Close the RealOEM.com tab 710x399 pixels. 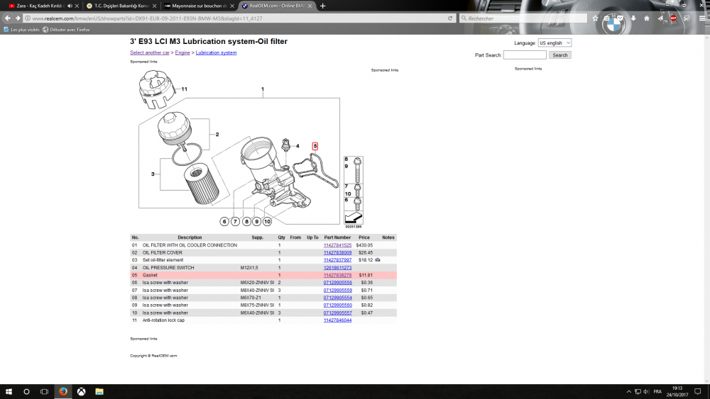pyautogui.click(x=310, y=6)
